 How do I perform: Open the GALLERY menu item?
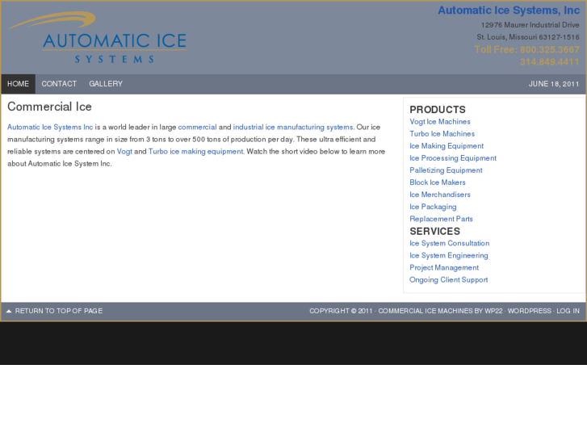pos(106,84)
